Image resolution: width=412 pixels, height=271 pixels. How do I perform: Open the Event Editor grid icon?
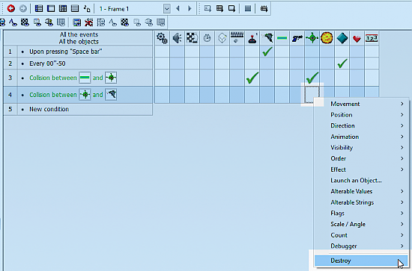pos(63,9)
